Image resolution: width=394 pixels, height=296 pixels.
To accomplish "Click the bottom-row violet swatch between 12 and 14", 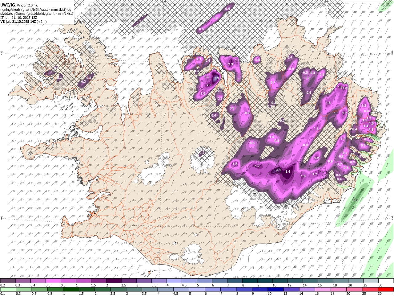I will click(x=291, y=289).
